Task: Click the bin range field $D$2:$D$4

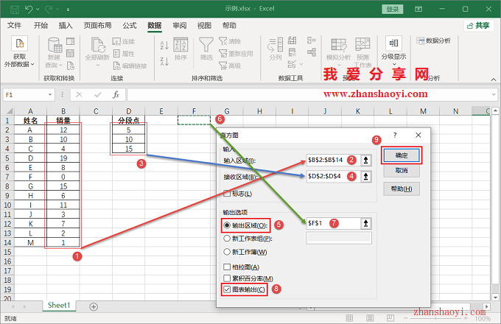Action: 333,176
